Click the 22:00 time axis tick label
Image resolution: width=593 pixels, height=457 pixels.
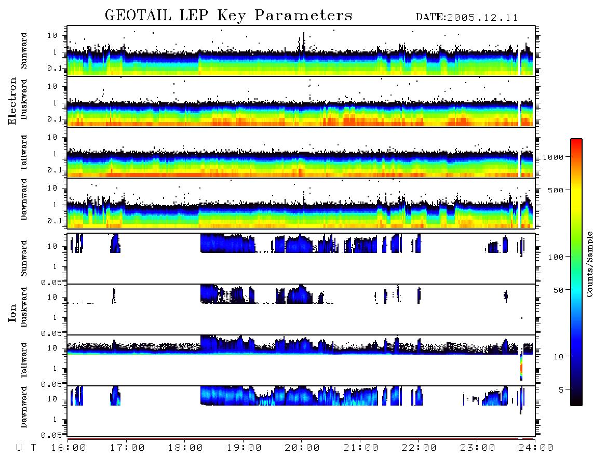point(419,448)
